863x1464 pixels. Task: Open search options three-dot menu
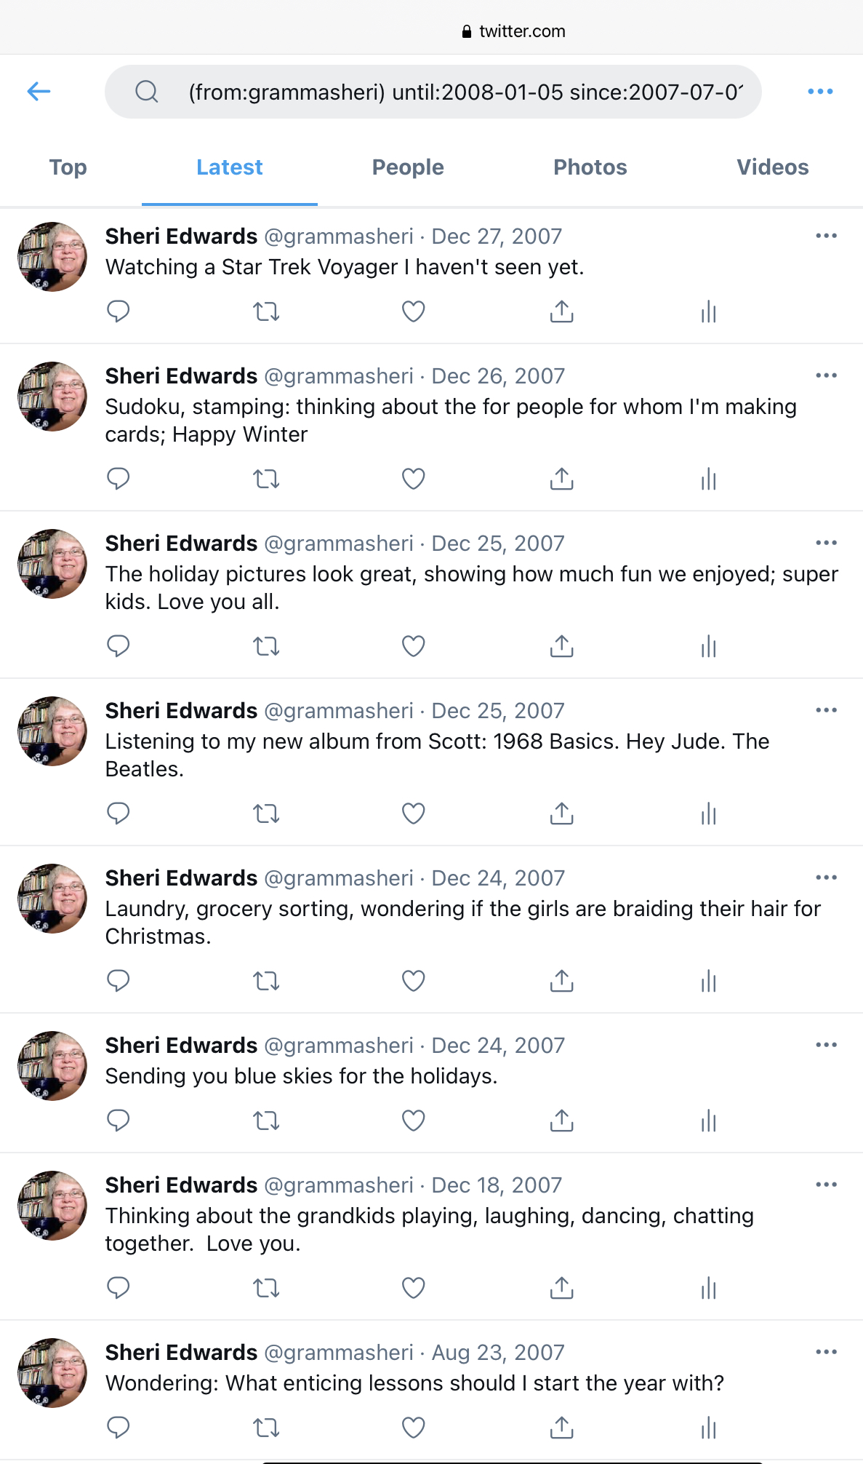(x=820, y=92)
